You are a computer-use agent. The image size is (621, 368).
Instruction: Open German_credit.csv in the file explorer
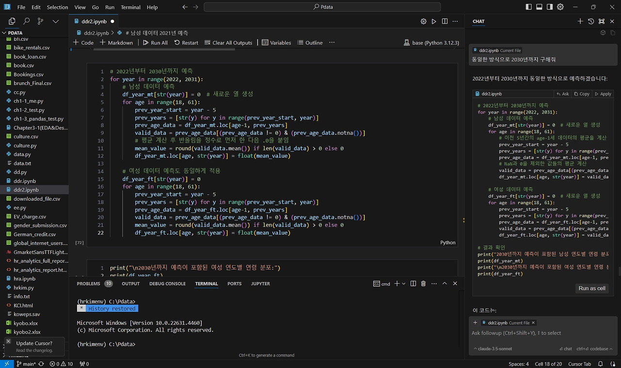coord(34,234)
